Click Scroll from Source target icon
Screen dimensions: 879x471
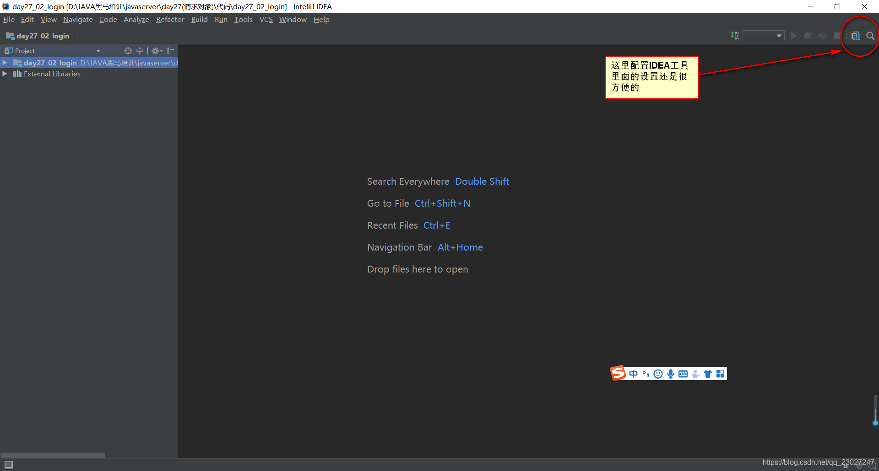coord(128,51)
